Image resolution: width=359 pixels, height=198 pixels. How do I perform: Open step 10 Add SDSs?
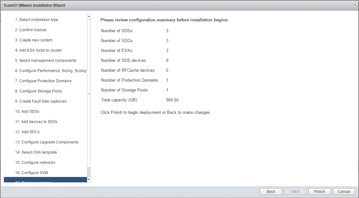click(27, 112)
